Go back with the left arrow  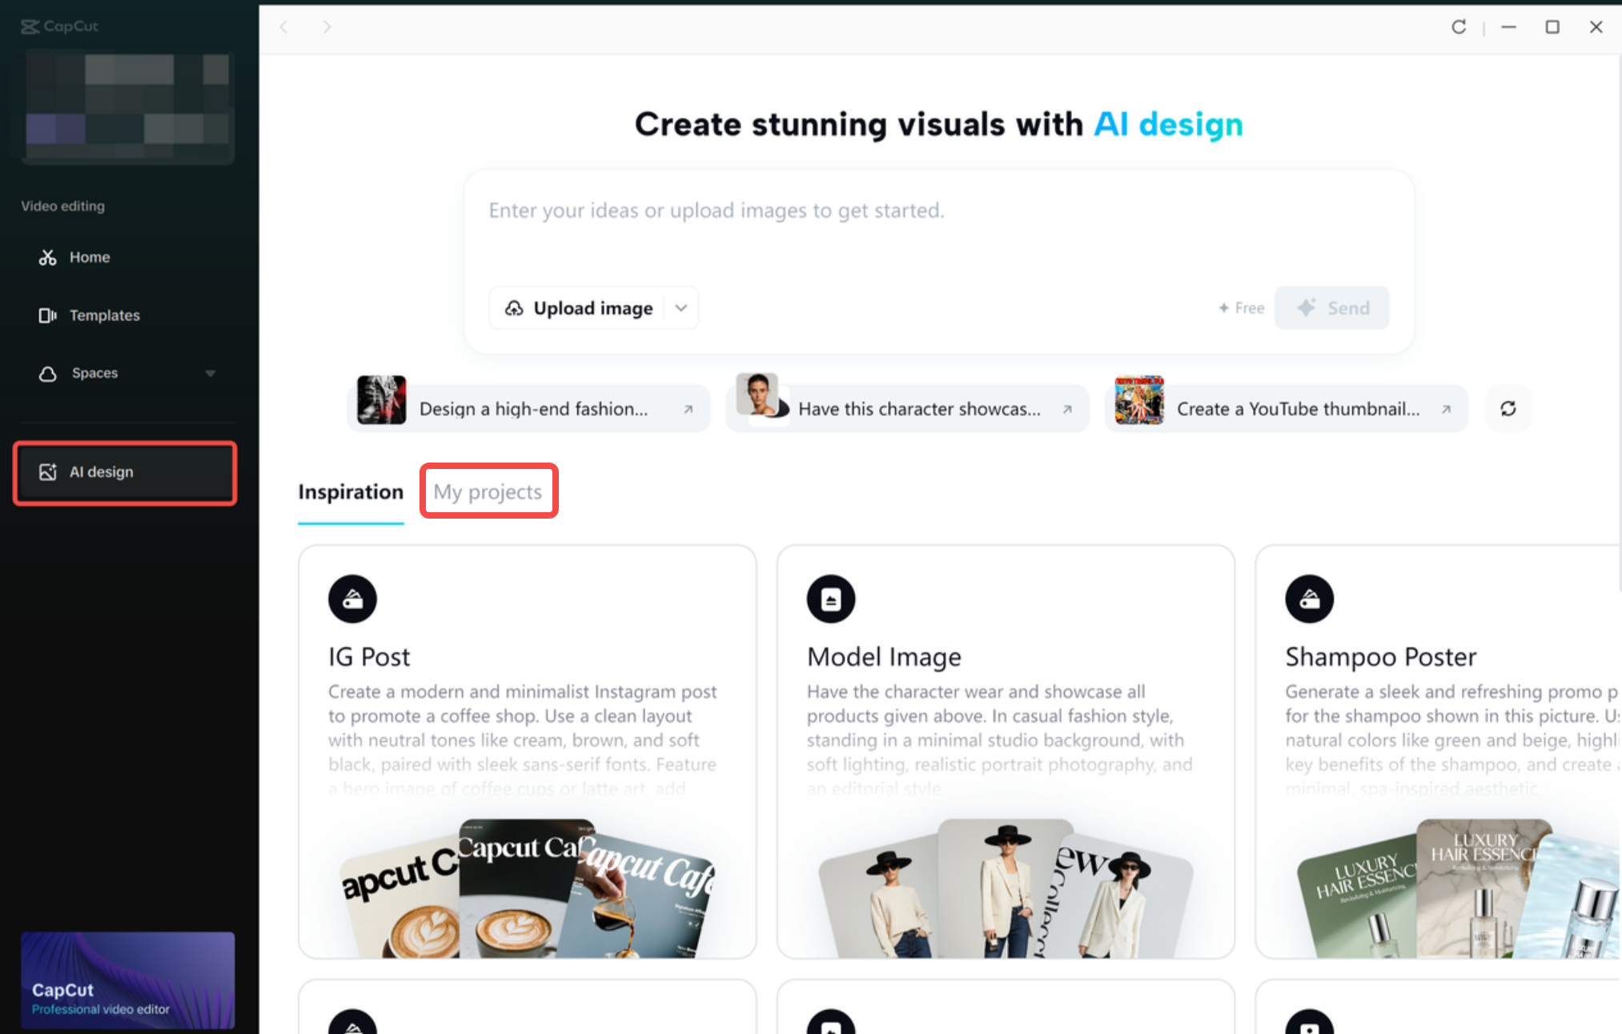pyautogui.click(x=283, y=27)
